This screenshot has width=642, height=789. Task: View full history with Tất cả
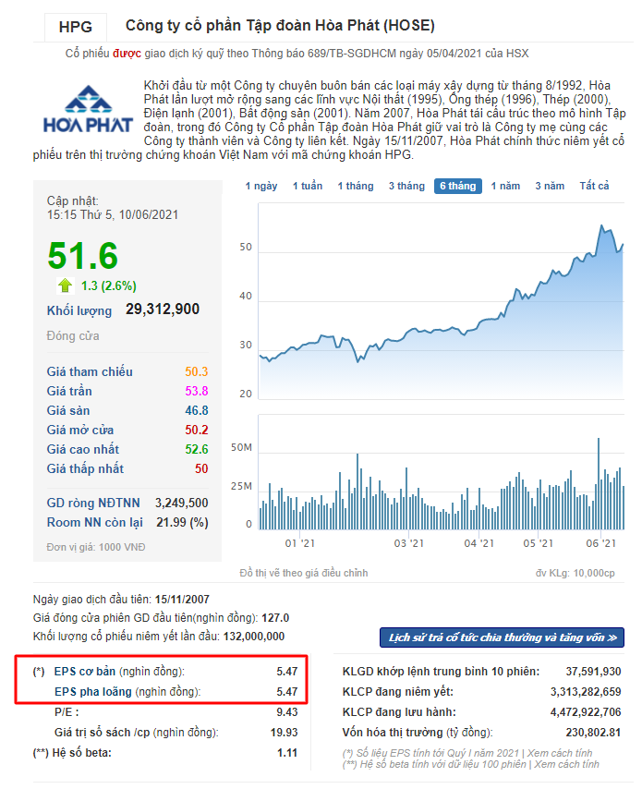(x=594, y=186)
